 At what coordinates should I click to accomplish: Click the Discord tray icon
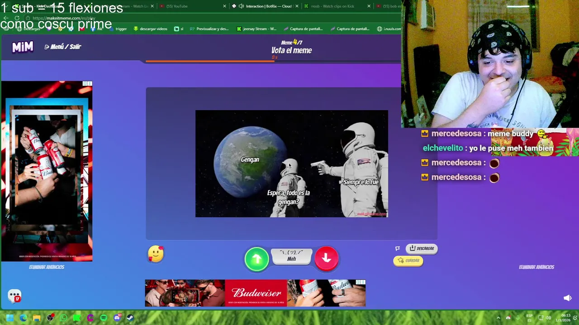click(508, 318)
